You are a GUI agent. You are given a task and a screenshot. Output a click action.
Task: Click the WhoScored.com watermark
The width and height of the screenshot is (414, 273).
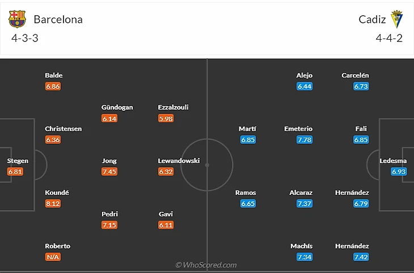pyautogui.click(x=206, y=265)
